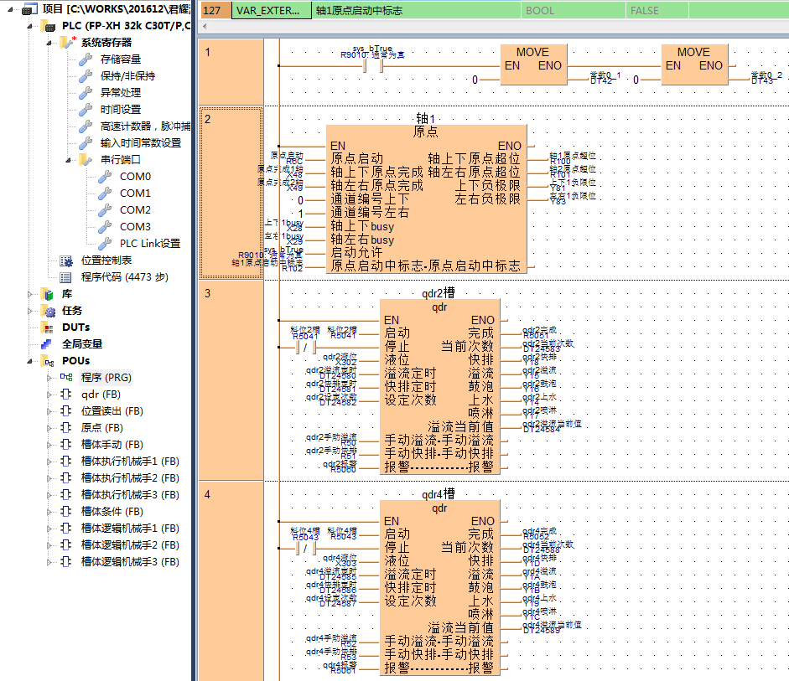The image size is (789, 681).
Task: Collapse the POUs folder
Action: pyautogui.click(x=30, y=361)
